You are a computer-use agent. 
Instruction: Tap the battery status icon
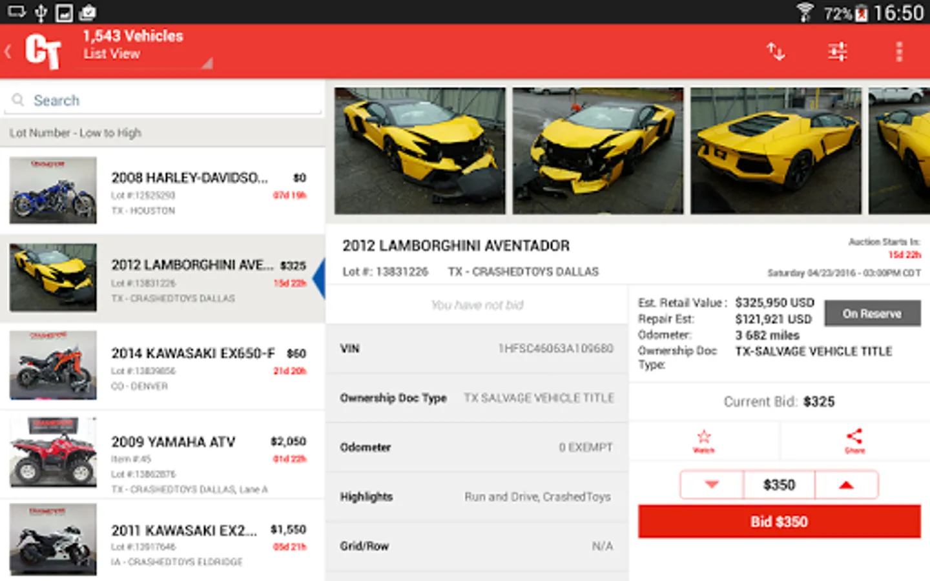tap(862, 13)
